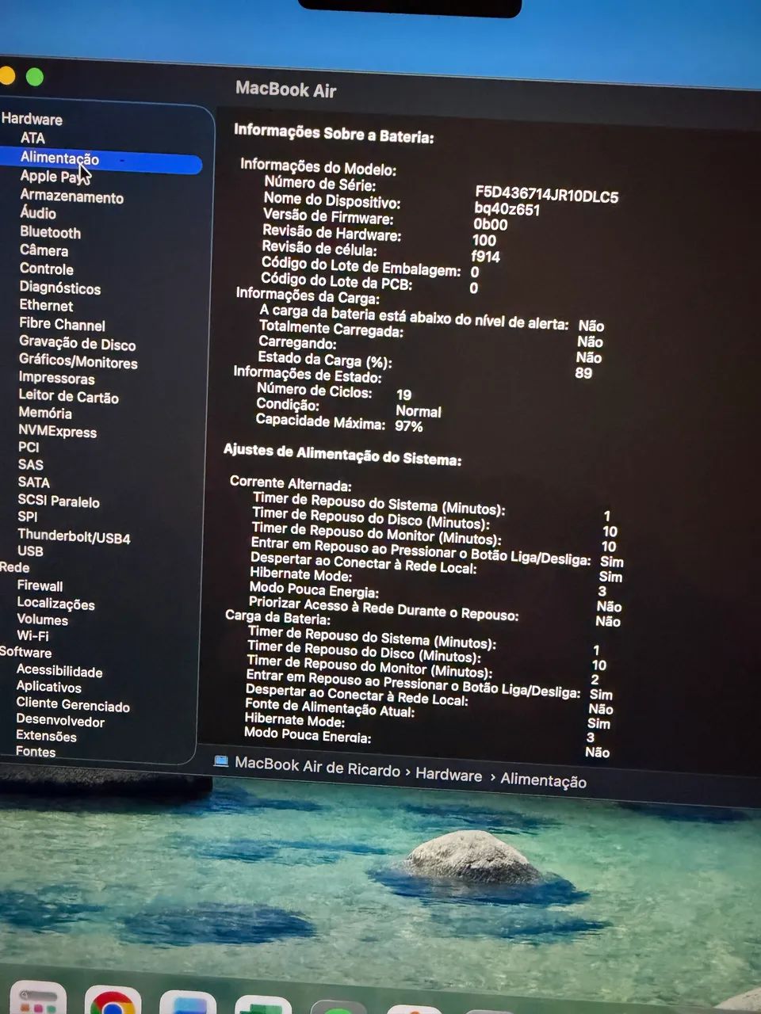Select SCSI Paralelo item

click(59, 501)
